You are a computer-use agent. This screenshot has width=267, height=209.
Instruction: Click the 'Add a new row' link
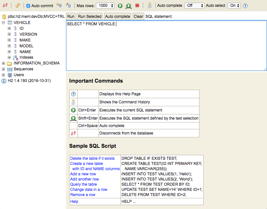point(83,174)
